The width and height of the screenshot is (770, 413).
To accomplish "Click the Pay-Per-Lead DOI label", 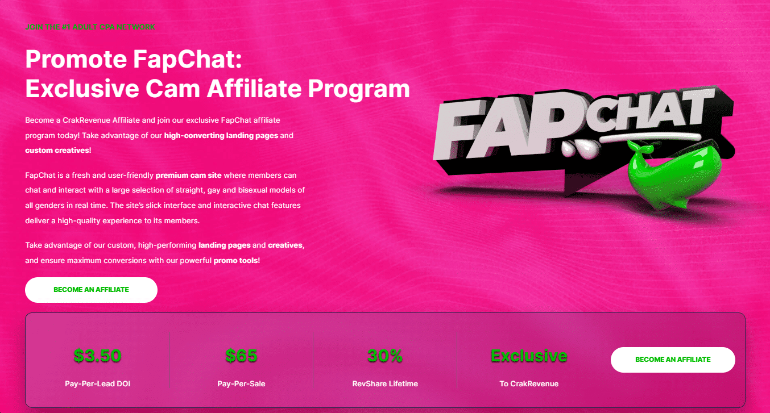I will point(97,384).
